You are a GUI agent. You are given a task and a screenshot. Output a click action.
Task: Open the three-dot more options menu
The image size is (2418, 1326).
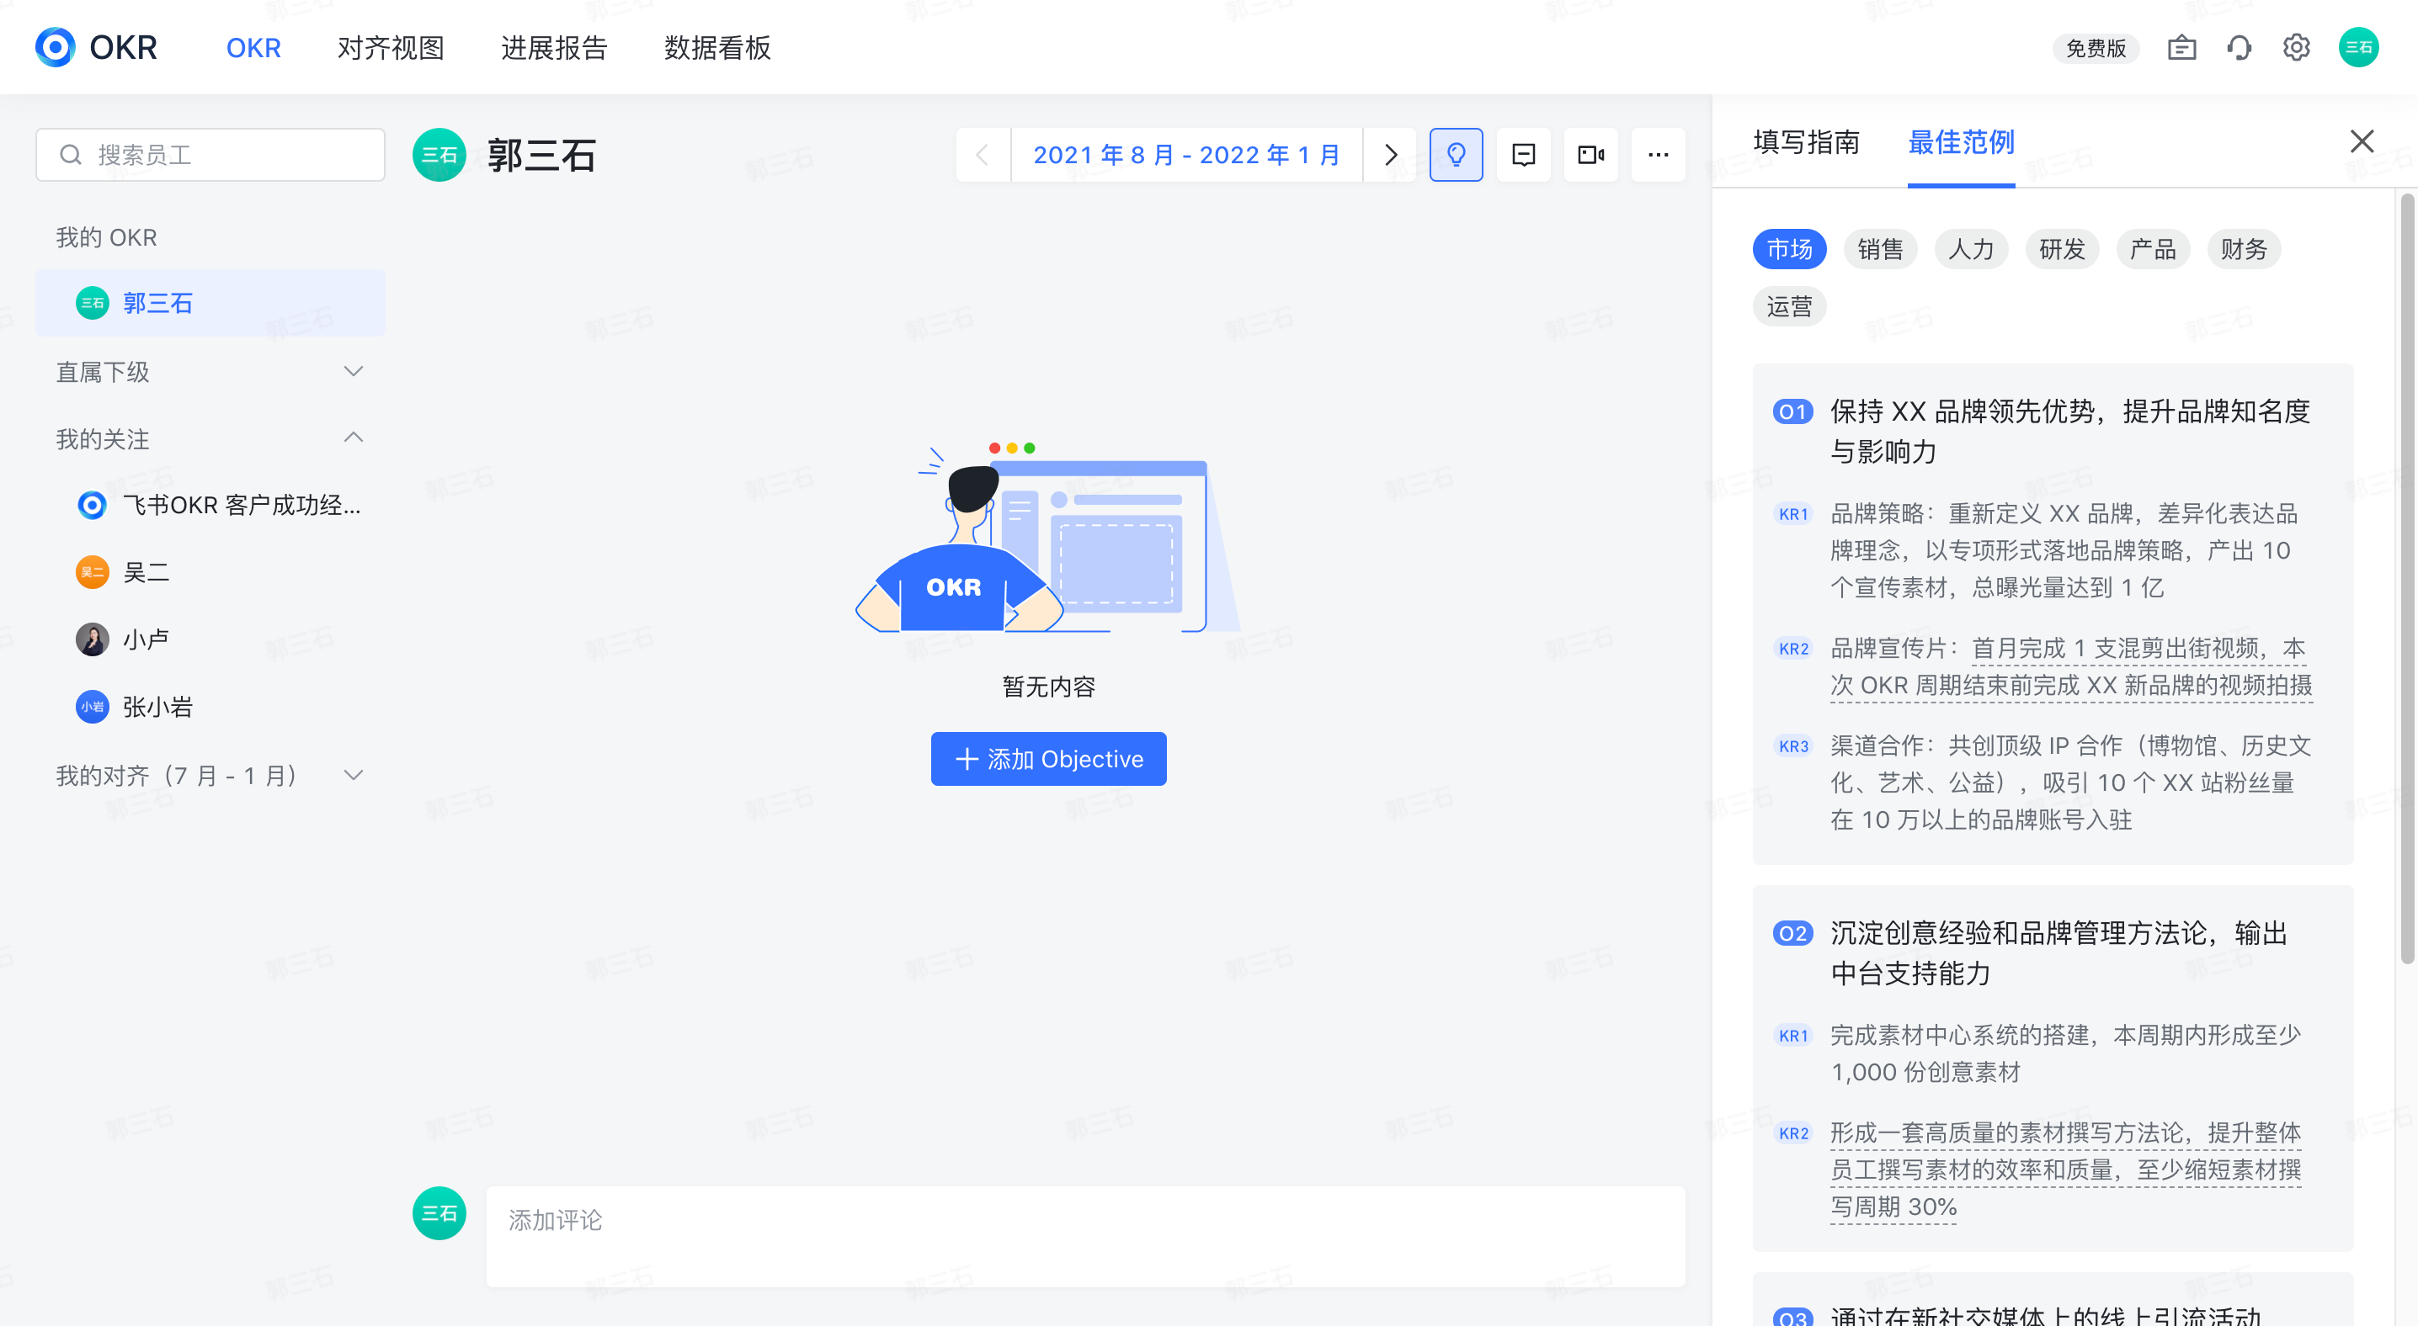coord(1659,155)
